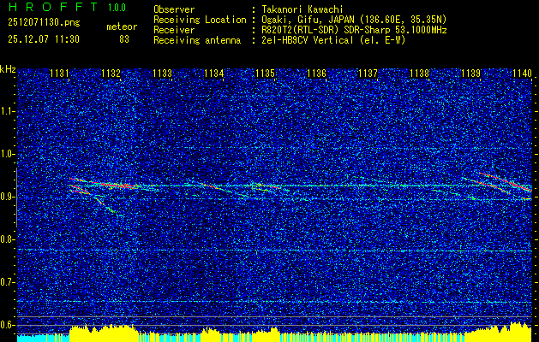The image size is (539, 342).
Task: Click the Receiver label
Action: (174, 30)
